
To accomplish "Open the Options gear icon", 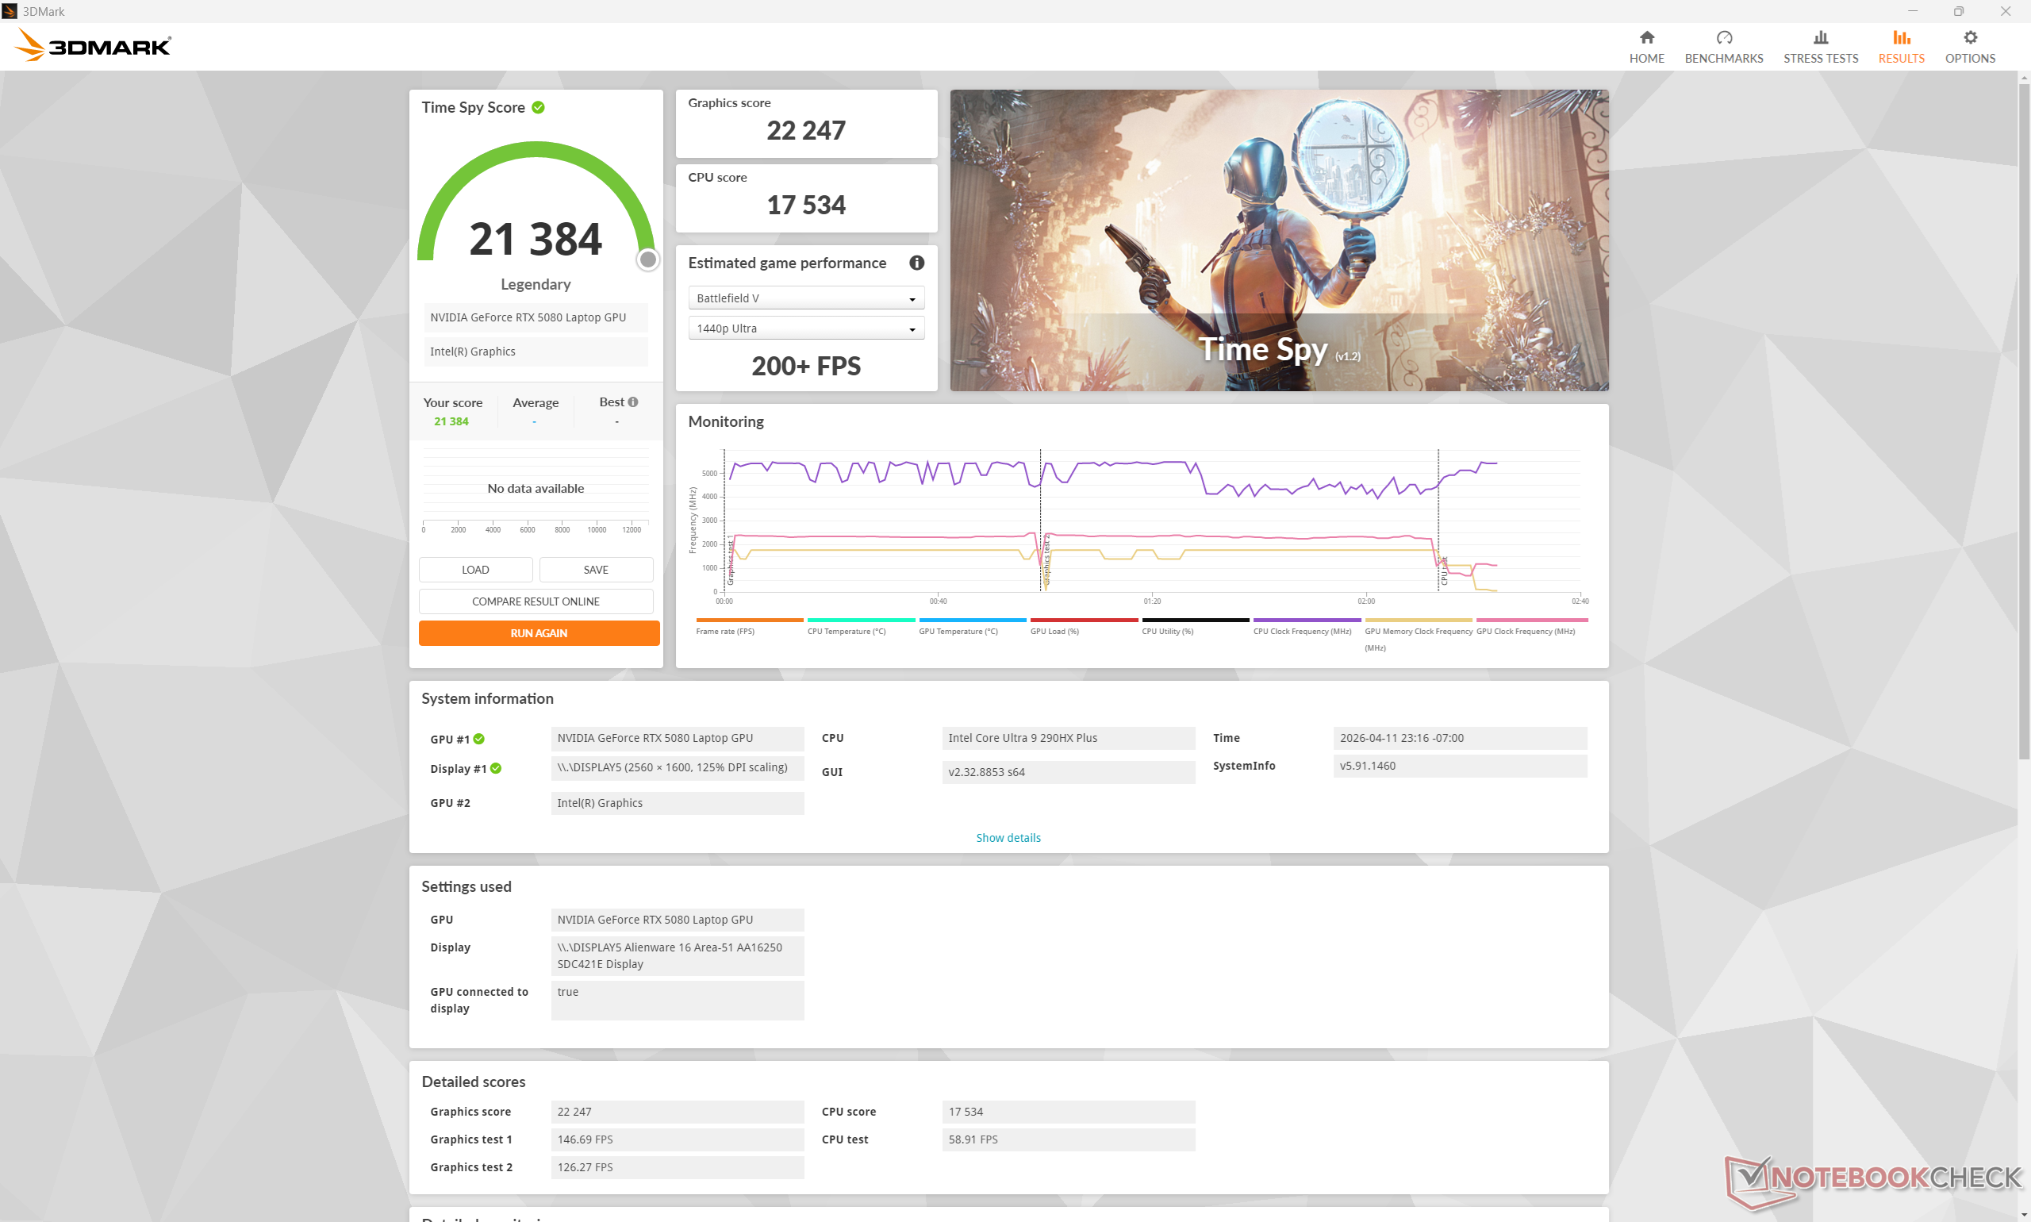I will 1969,38.
